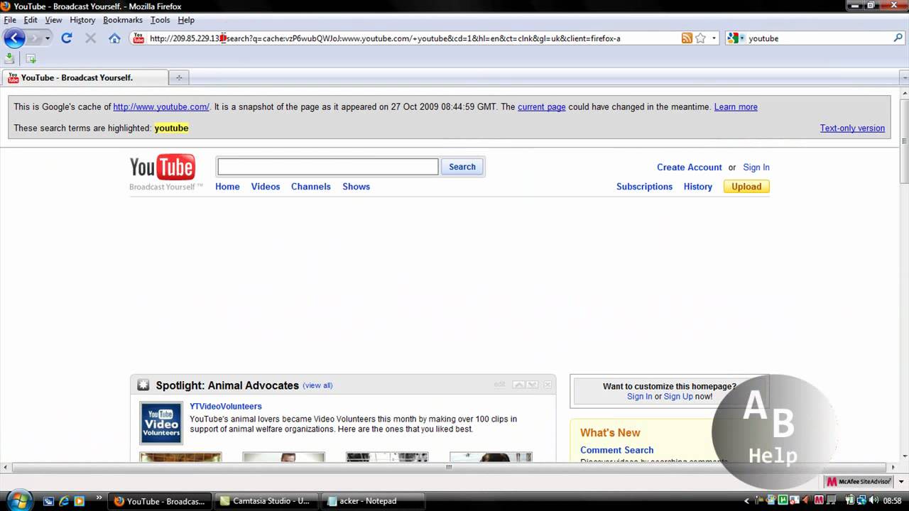Open YTVideoVolunteers channel name link
Viewport: 909px width, 511px height.
click(x=226, y=407)
